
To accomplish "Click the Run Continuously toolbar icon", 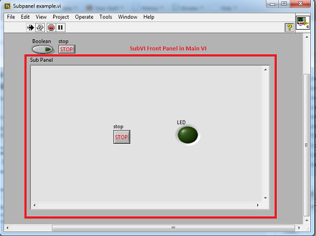I will [40, 28].
